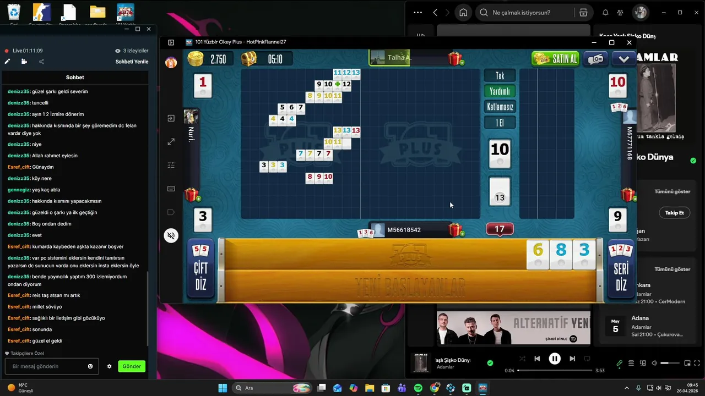
Task: Click the emulator fullscreen expand icon
Action: point(171,142)
